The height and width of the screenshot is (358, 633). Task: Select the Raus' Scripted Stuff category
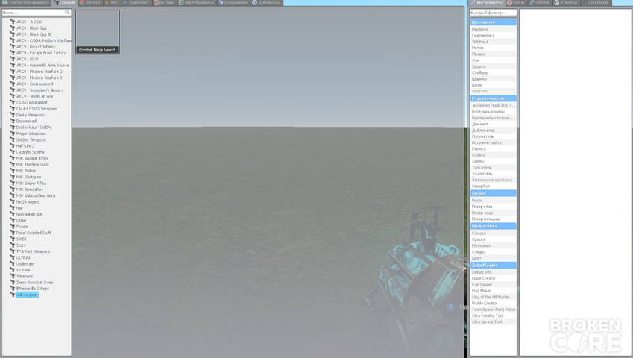[34, 233]
